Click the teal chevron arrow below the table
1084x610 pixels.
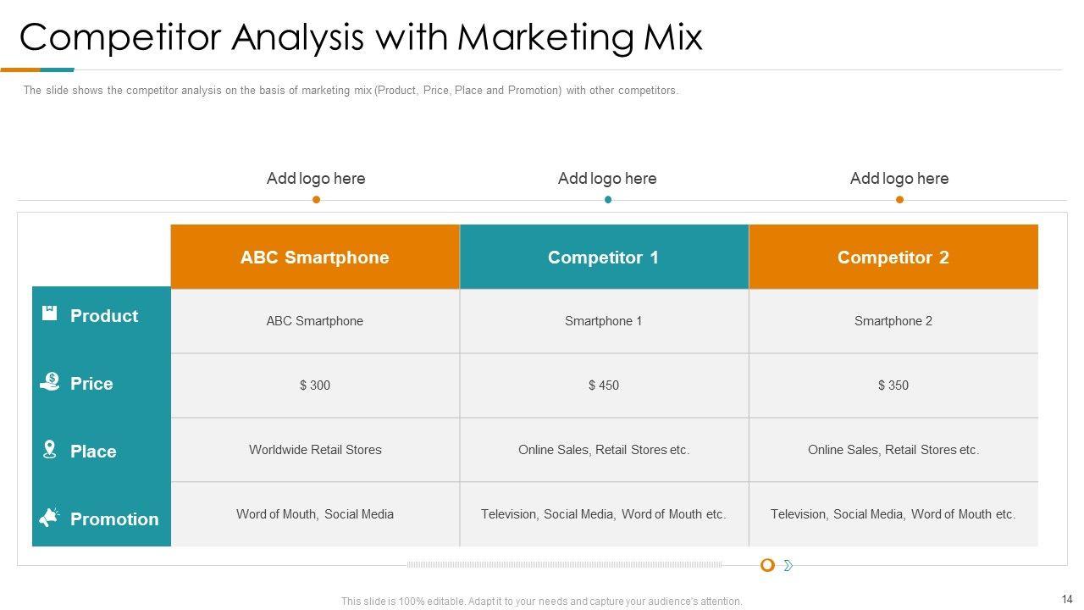point(788,565)
